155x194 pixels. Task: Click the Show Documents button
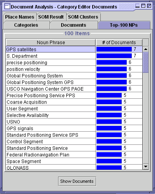[77, 181]
